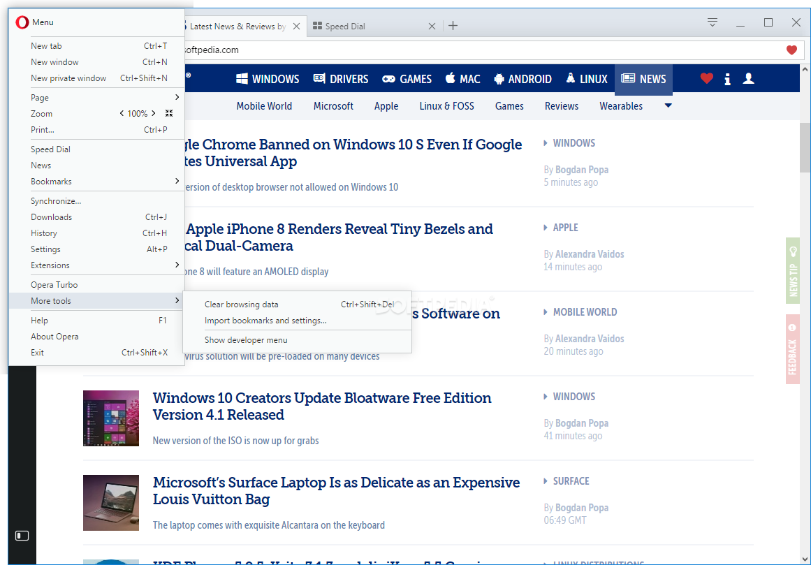
Task: Open a new tab with plus icon
Action: click(x=453, y=26)
